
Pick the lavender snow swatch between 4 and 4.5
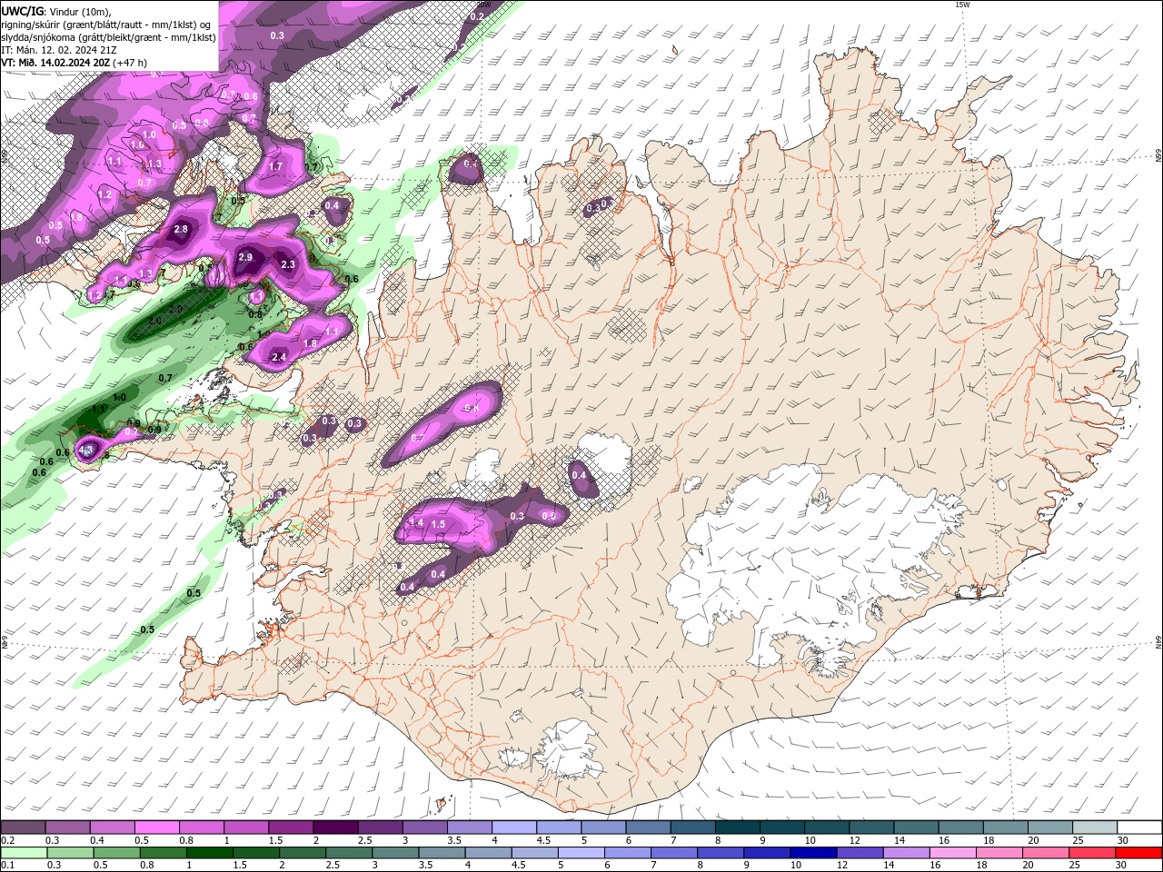[513, 827]
